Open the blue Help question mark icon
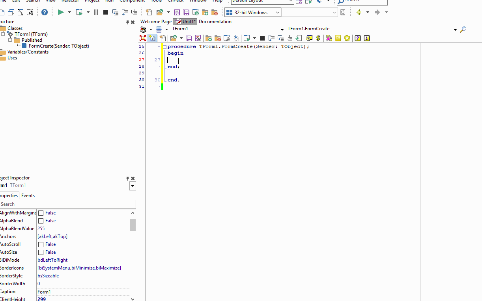 (45, 12)
